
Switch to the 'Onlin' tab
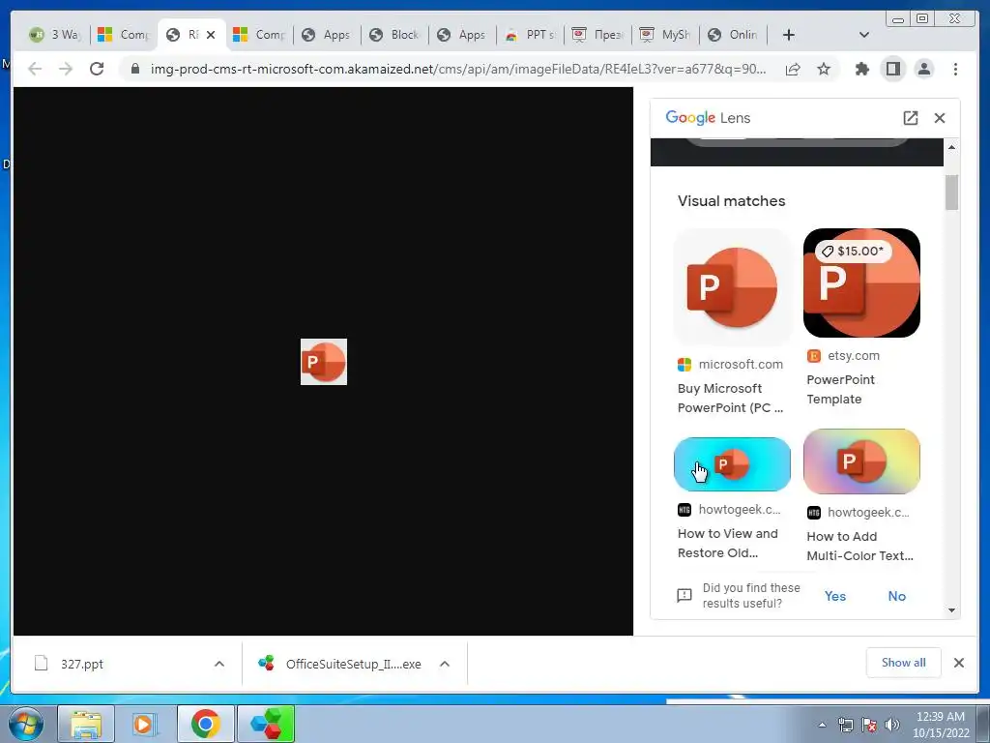[733, 35]
